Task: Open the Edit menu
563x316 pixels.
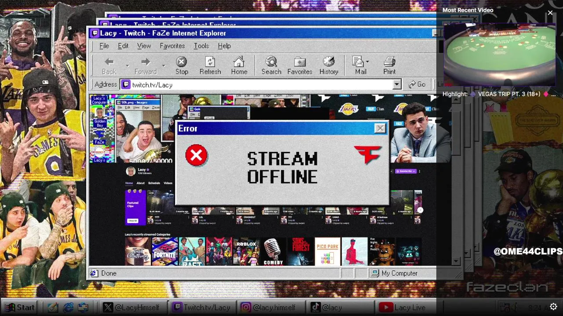Action: (123, 46)
